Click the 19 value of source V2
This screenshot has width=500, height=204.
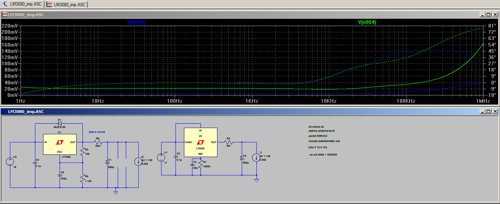coord(15,167)
